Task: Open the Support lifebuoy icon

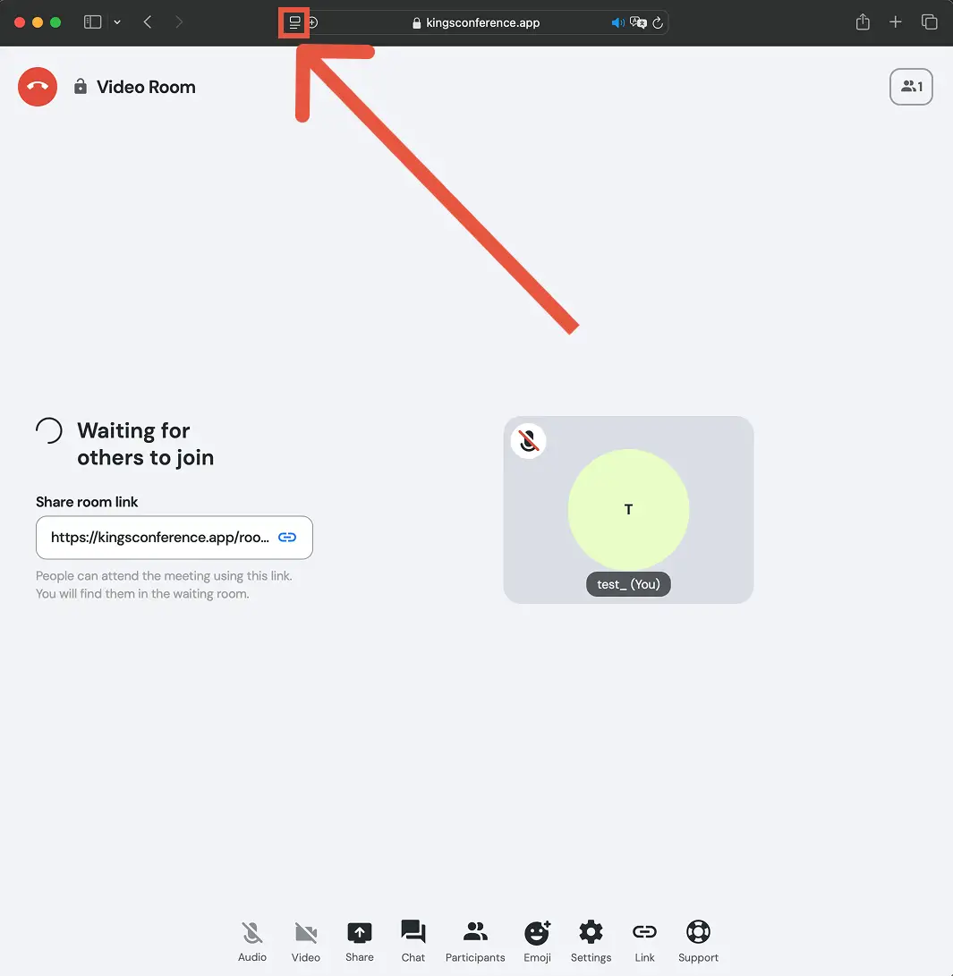Action: (x=698, y=941)
